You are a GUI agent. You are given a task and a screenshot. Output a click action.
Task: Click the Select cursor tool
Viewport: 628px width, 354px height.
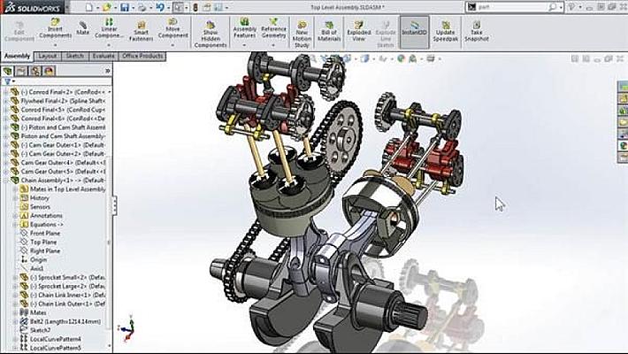[178, 7]
